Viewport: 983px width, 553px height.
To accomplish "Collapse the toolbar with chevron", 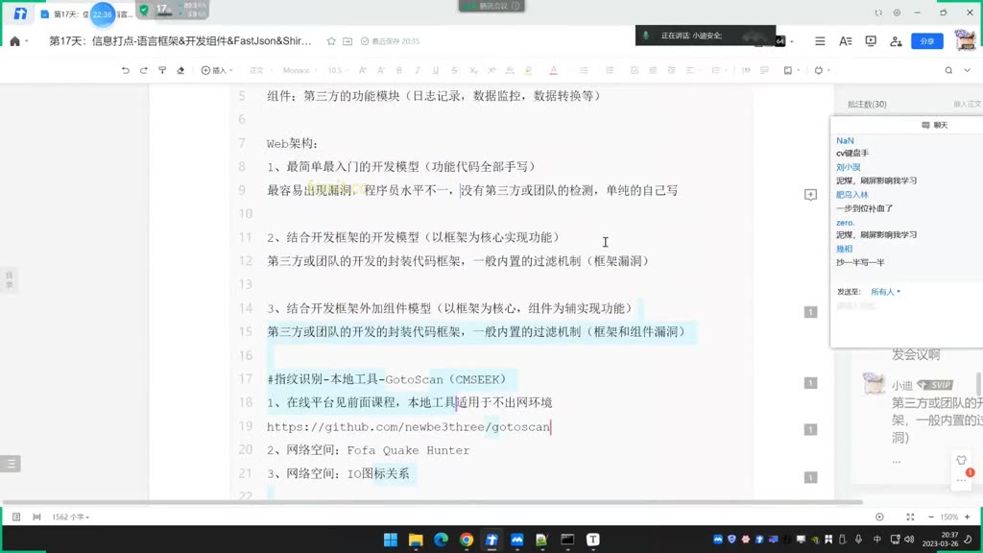I will point(968,70).
